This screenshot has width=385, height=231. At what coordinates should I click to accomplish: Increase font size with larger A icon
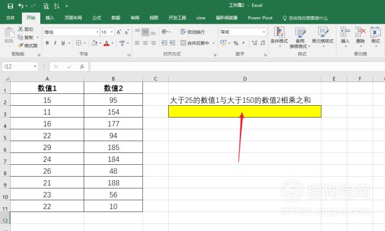coord(118,32)
